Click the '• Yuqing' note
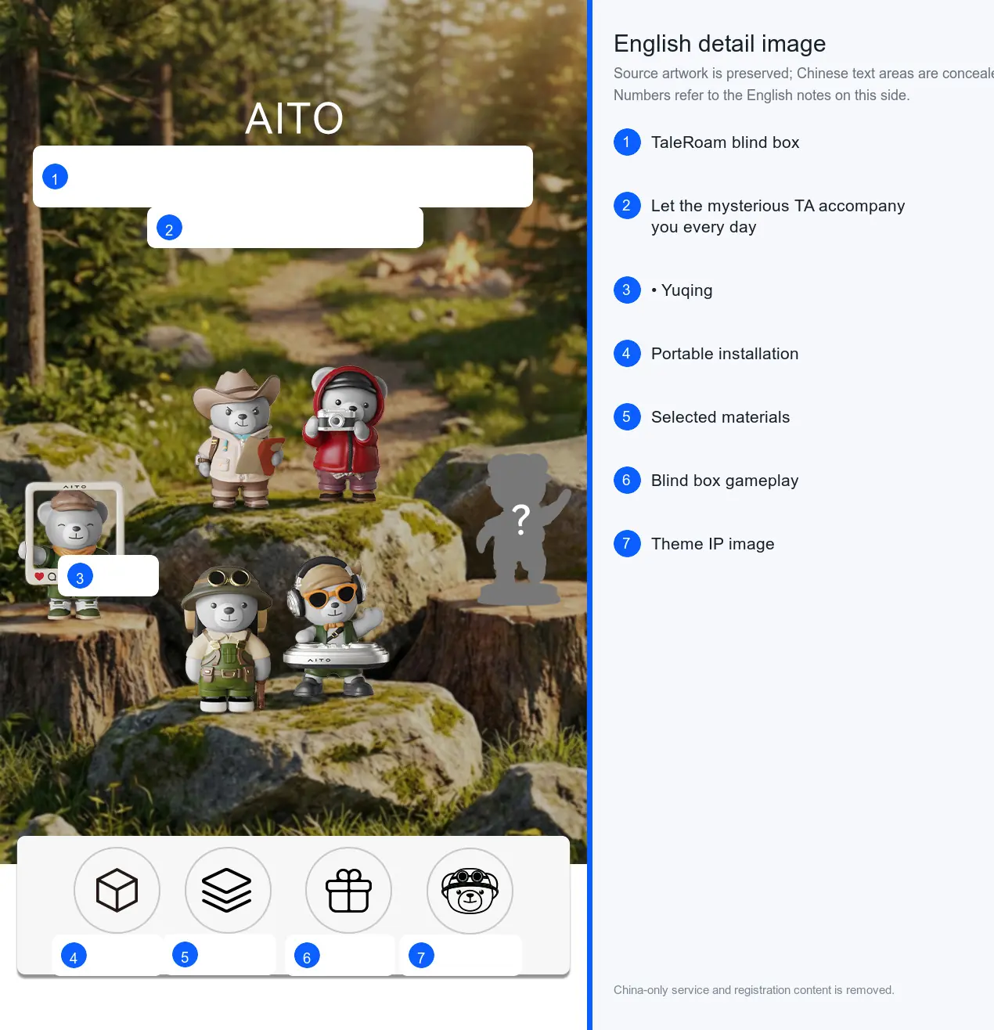 682,290
